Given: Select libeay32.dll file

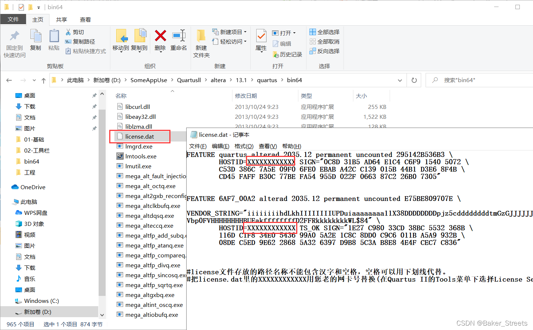Looking at the screenshot, I should (x=140, y=117).
